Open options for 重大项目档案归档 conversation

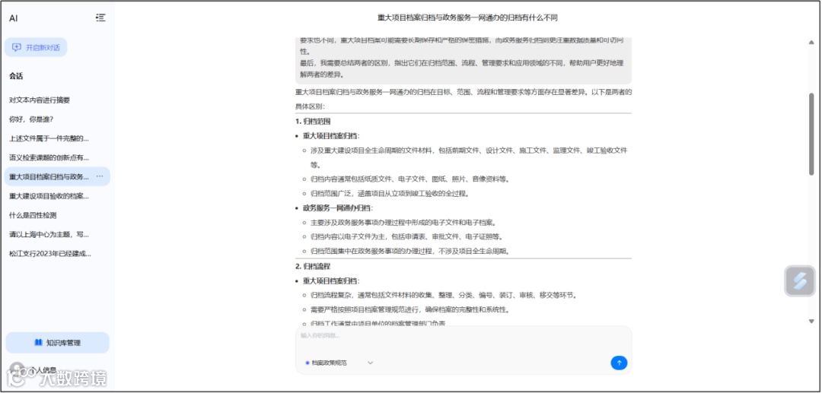pos(100,176)
